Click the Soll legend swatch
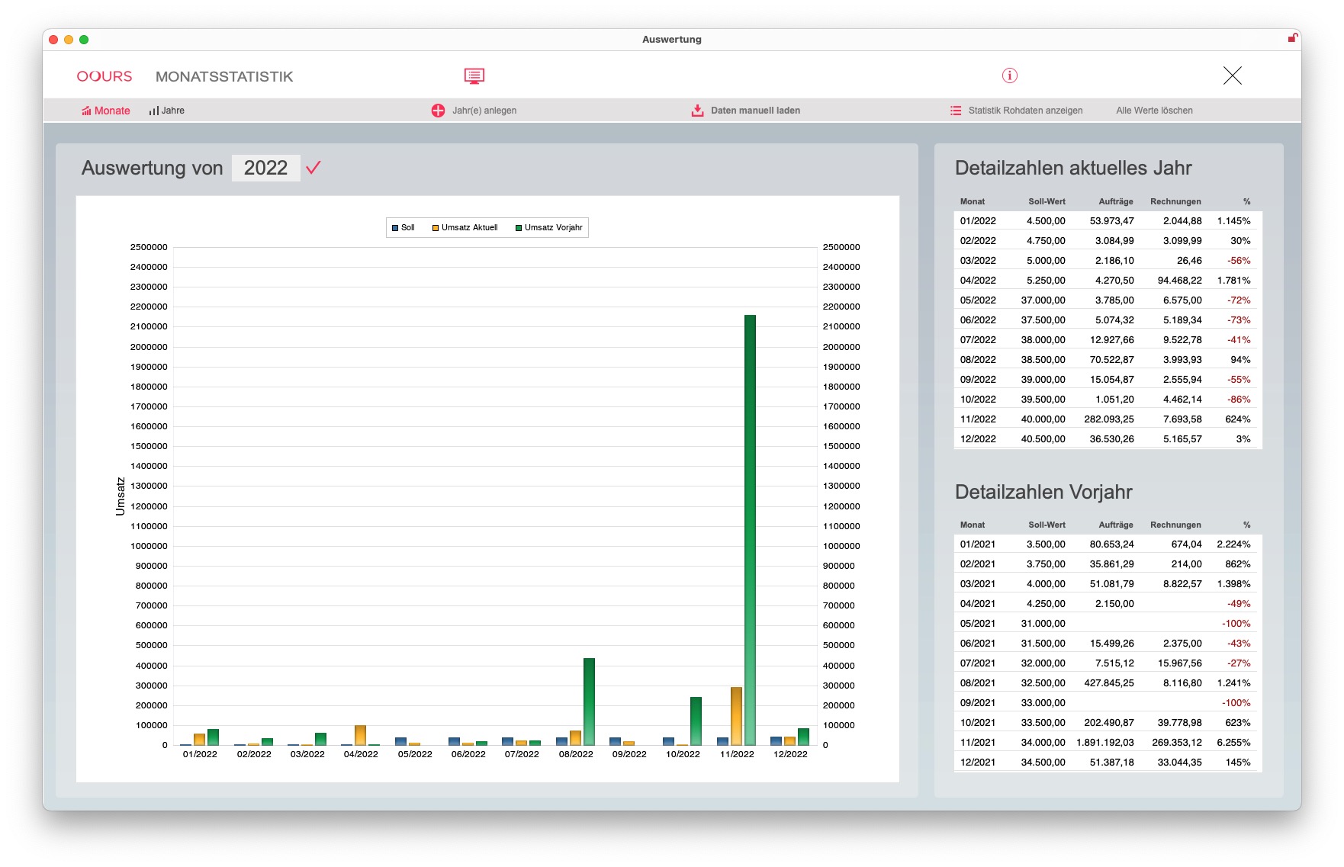 point(395,228)
